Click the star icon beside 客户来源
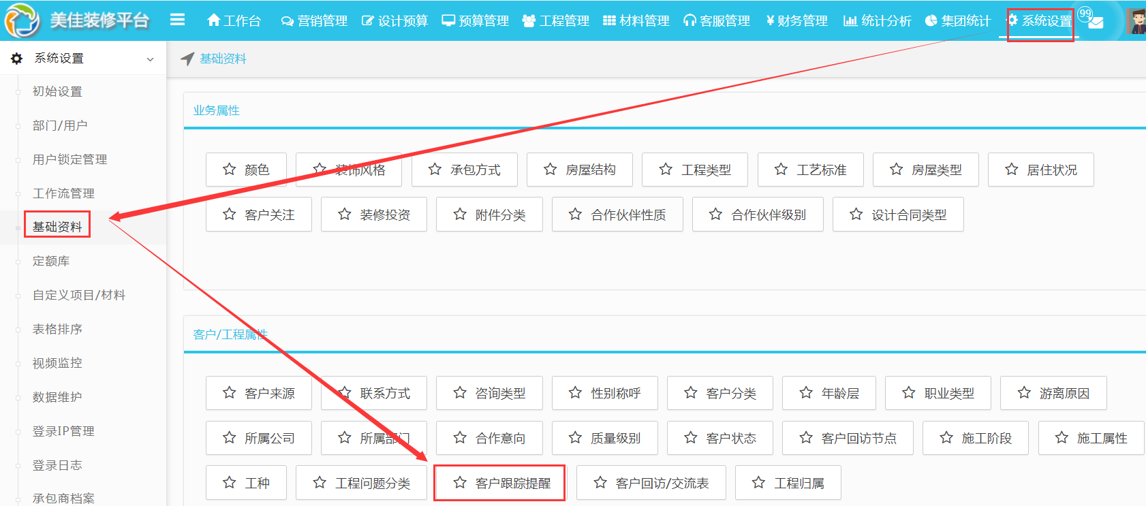This screenshot has height=506, width=1146. 230,393
